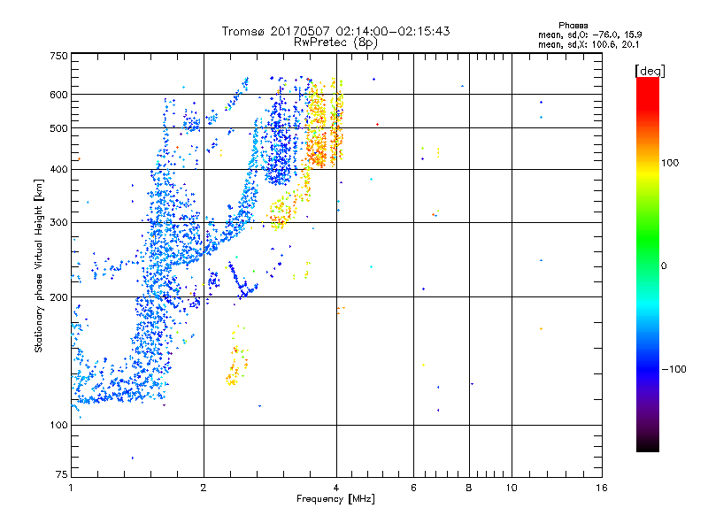Click the colorbar tick label '100'
Screen dimensions: 708x531
[670, 163]
